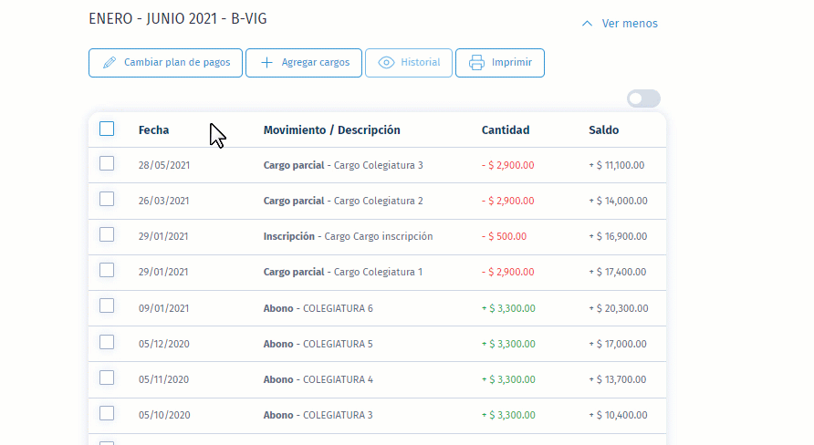Click the balance + $ 14,000.00
Screen dimensions: 814x445
pyautogui.click(x=619, y=201)
